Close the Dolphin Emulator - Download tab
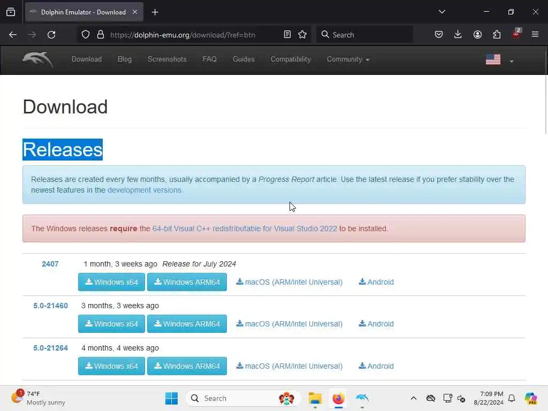This screenshot has width=548, height=411. click(135, 12)
